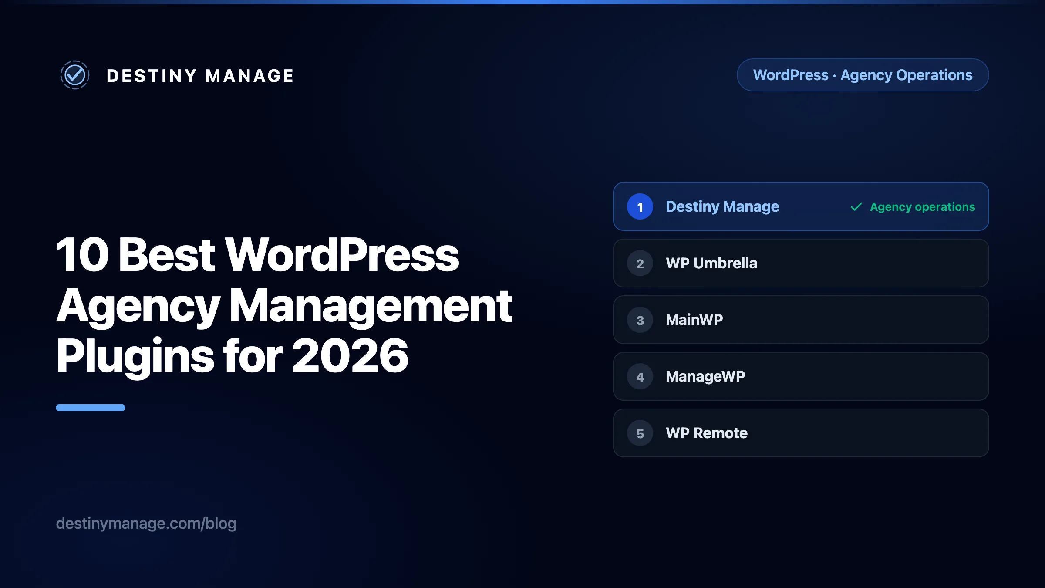Select the WP Umbrella entry
Image resolution: width=1045 pixels, height=588 pixels.
[801, 263]
